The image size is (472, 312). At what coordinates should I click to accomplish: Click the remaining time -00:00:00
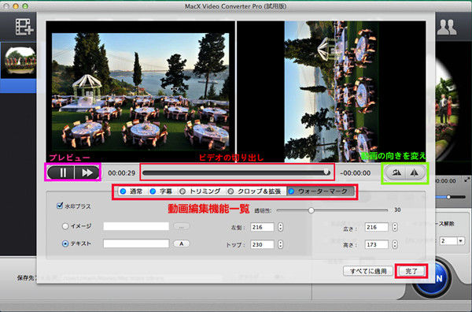coord(356,173)
